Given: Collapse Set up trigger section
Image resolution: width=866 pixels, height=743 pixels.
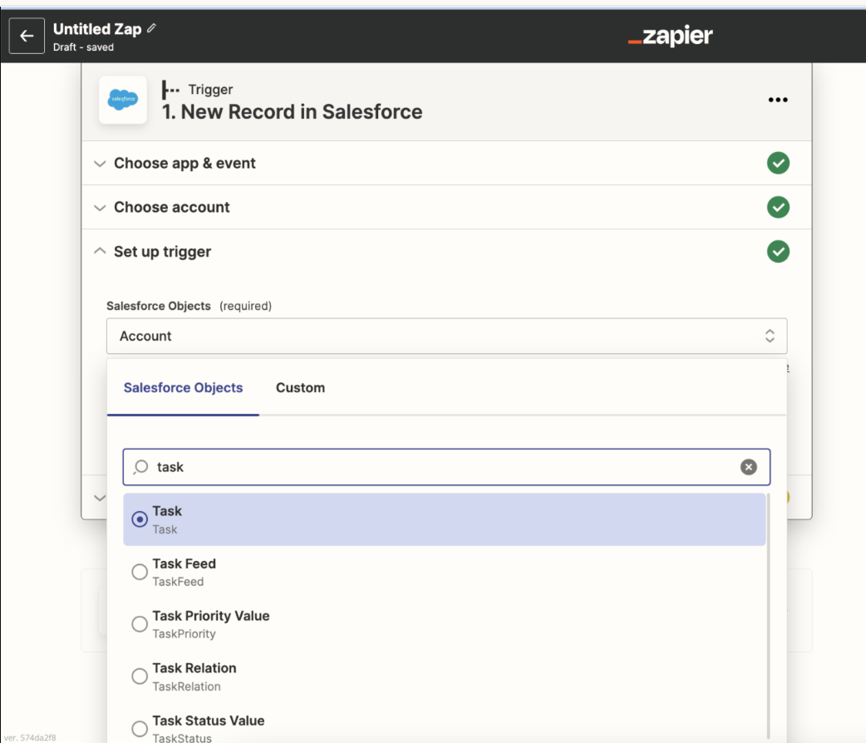Looking at the screenshot, I should (100, 251).
